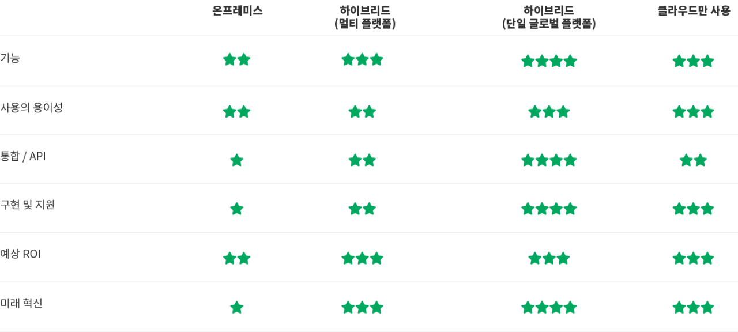This screenshot has width=738, height=332.
Task: Click 클라우드만 사용 two-star rating for 통합 / API
Action: click(693, 160)
